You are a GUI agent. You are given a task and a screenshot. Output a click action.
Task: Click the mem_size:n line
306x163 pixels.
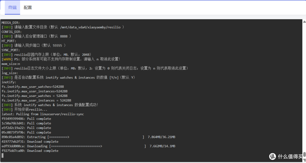(x=11, y=63)
